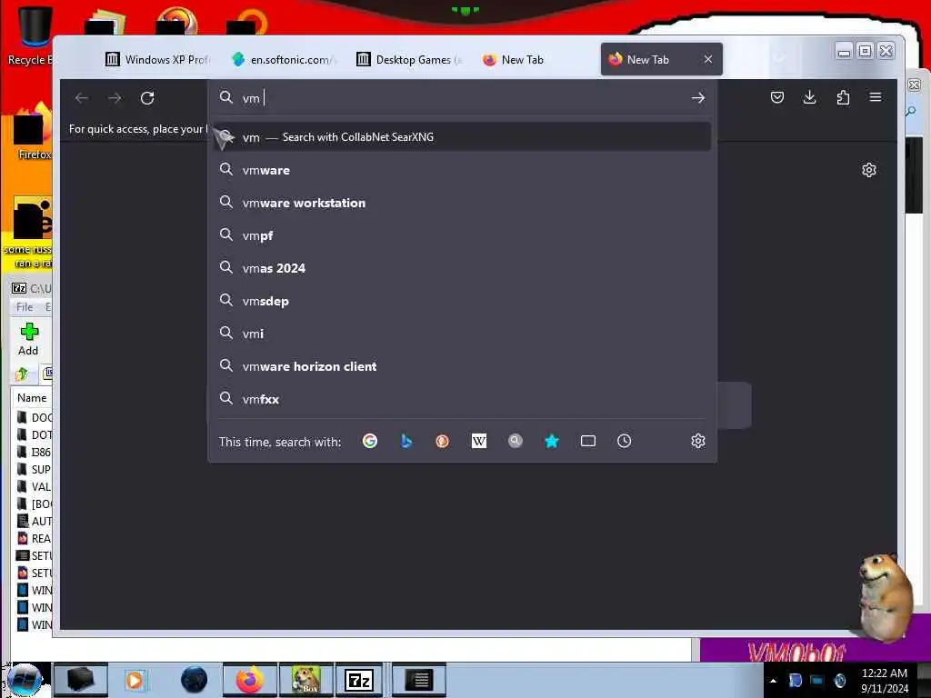931x698 pixels.
Task: Switch to the en.softonic.com tab
Action: 285,59
